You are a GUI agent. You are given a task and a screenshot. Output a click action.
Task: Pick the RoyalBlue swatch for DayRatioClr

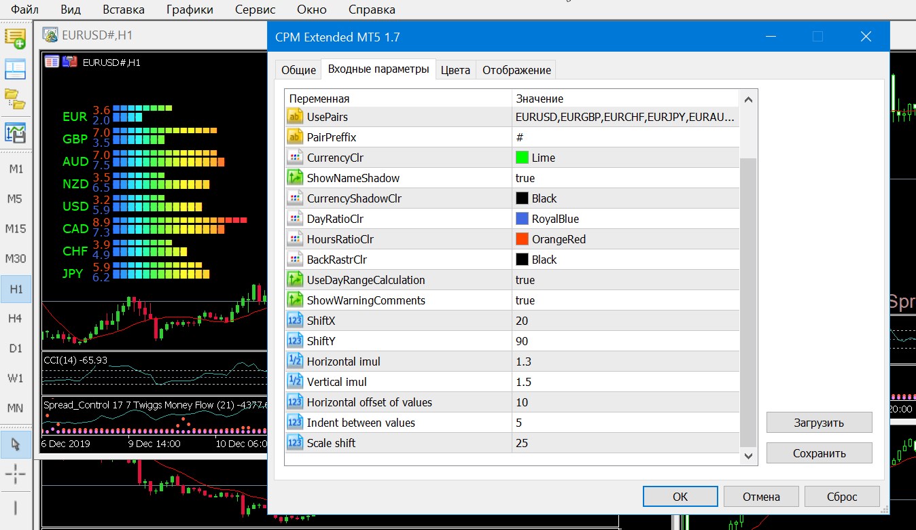tap(522, 219)
